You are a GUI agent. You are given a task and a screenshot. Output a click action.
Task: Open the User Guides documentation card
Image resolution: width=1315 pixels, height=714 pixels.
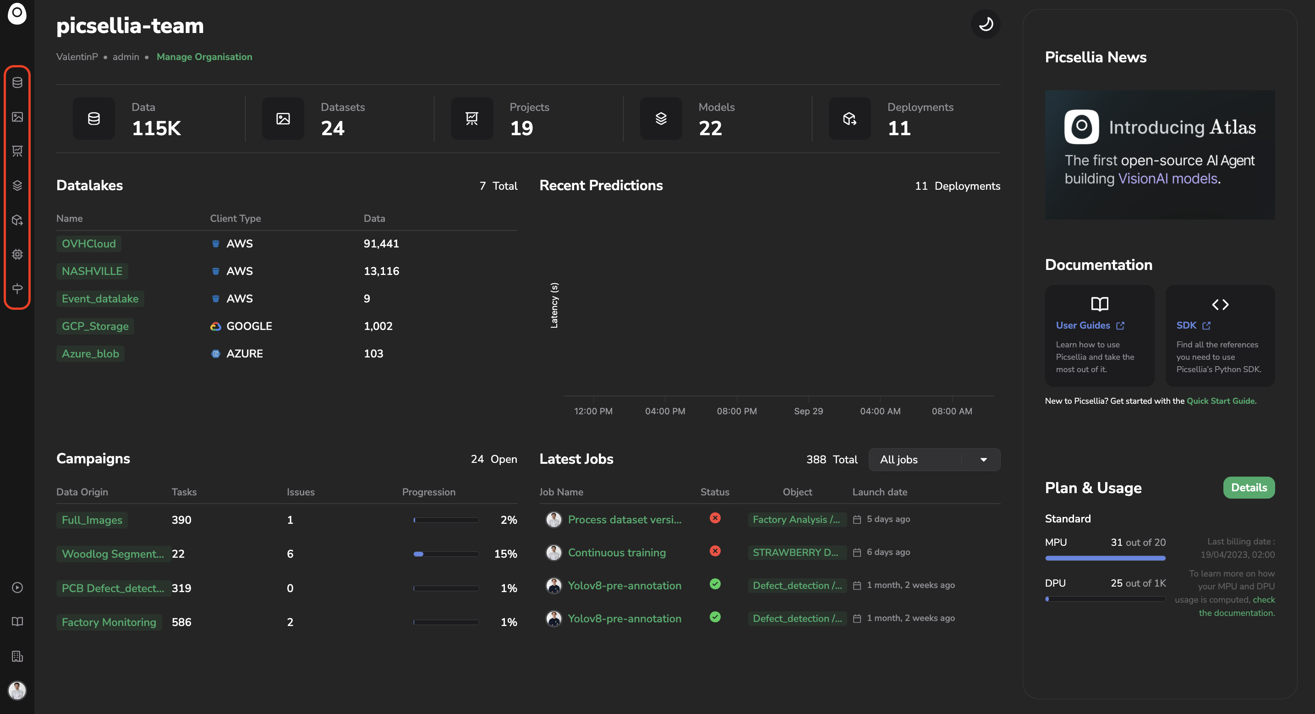[x=1099, y=335]
